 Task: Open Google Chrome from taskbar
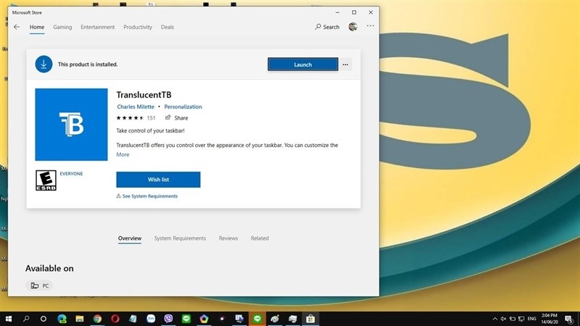(x=97, y=319)
